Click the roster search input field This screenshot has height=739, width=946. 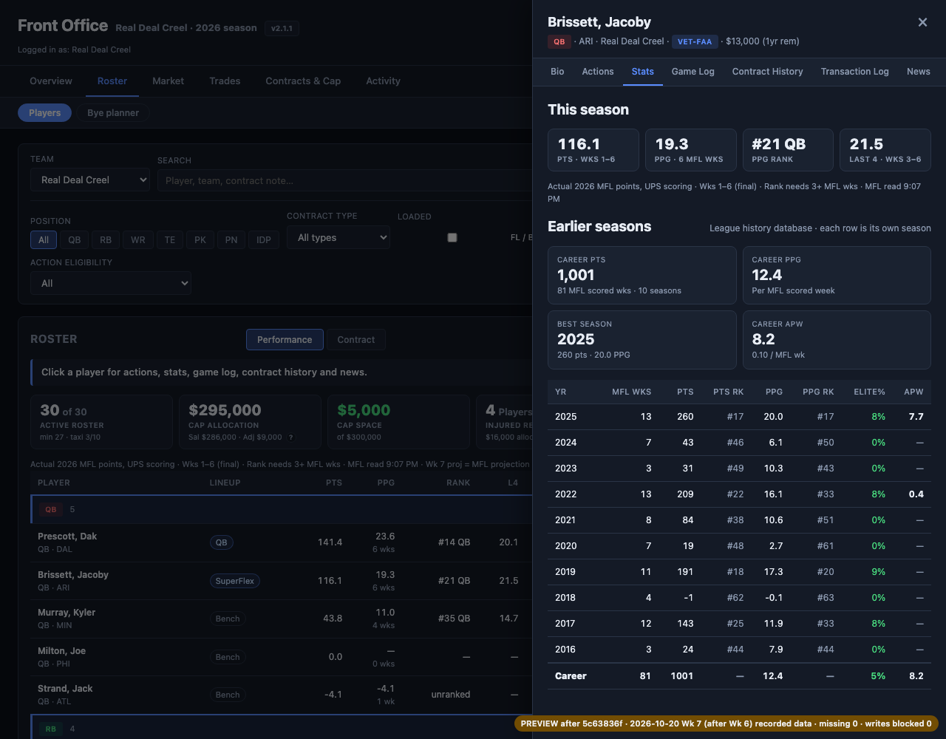click(x=344, y=180)
